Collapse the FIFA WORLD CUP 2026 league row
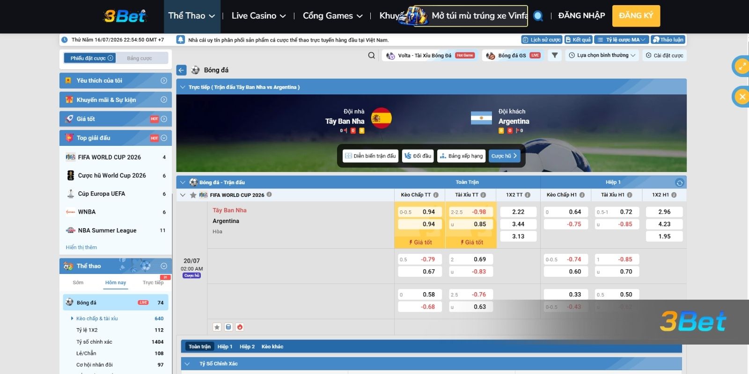Image resolution: width=749 pixels, height=374 pixels. (183, 195)
